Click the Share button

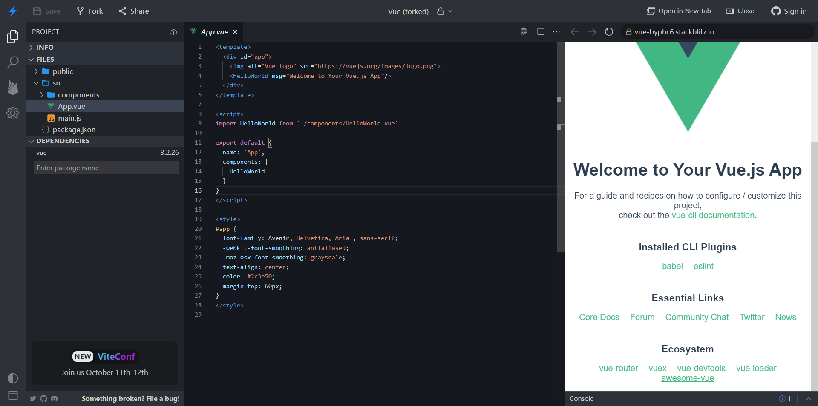[134, 11]
